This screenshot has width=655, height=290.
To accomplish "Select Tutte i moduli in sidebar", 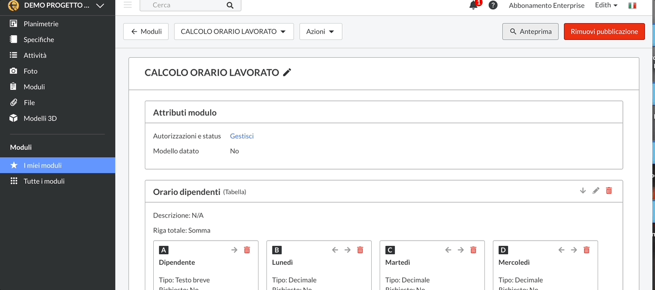I will tap(44, 181).
